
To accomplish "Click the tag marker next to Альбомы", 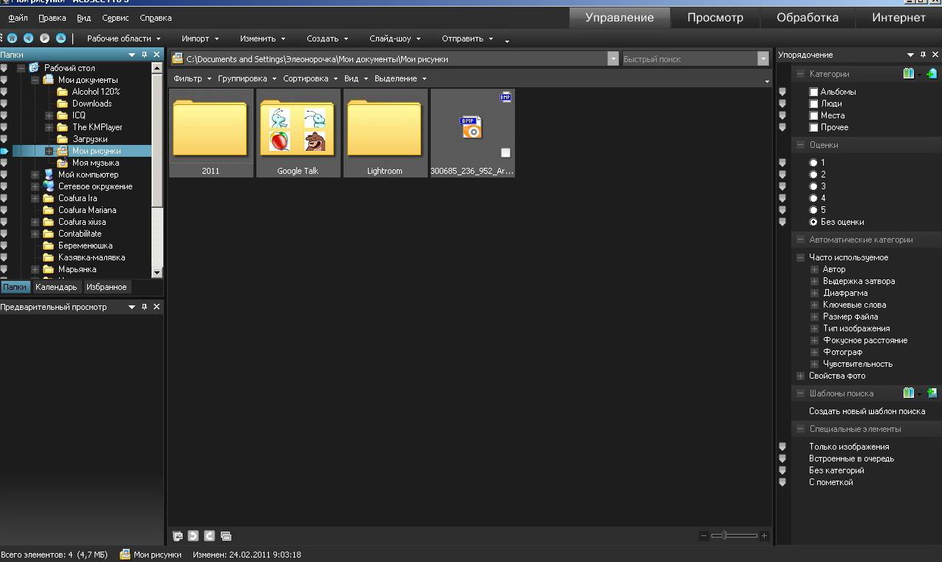I will (x=782, y=92).
